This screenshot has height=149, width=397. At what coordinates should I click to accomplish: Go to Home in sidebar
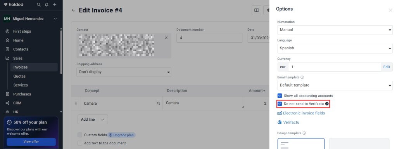tap(18, 40)
